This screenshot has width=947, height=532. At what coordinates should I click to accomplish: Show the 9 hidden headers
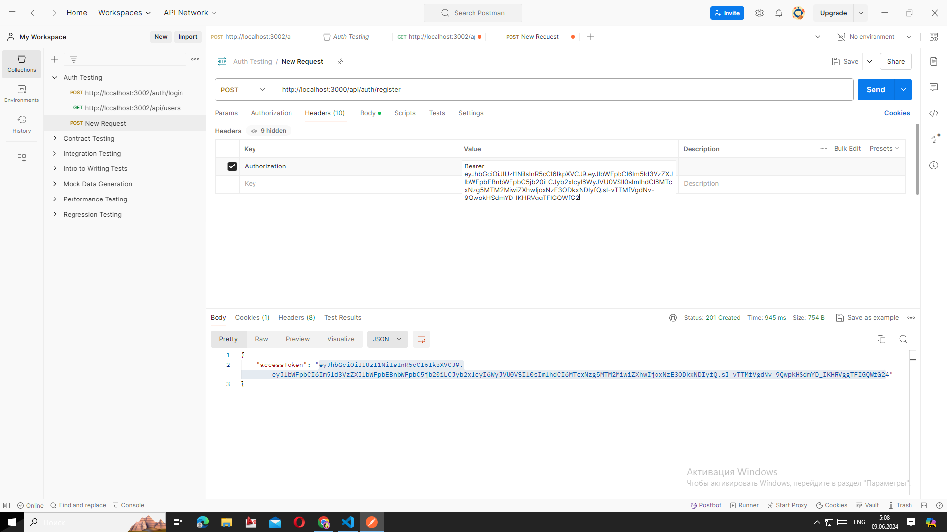[x=268, y=131]
